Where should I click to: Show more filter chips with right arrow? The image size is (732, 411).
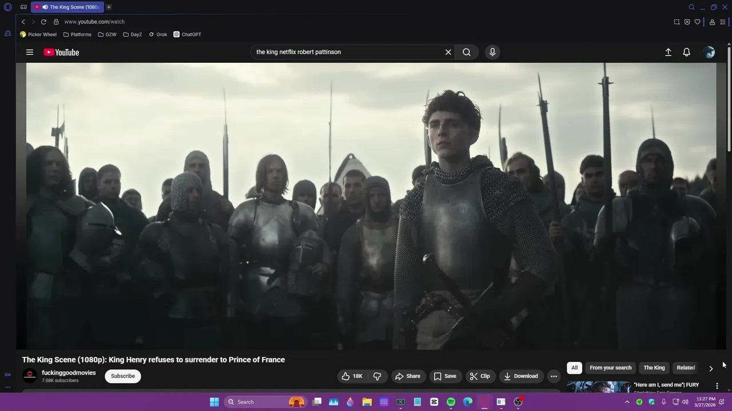click(x=711, y=368)
